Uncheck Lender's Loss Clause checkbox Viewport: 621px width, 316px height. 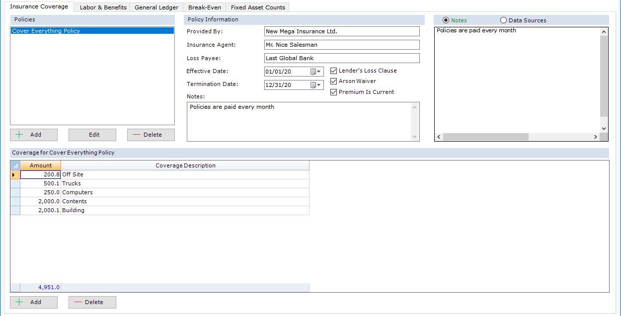[334, 71]
